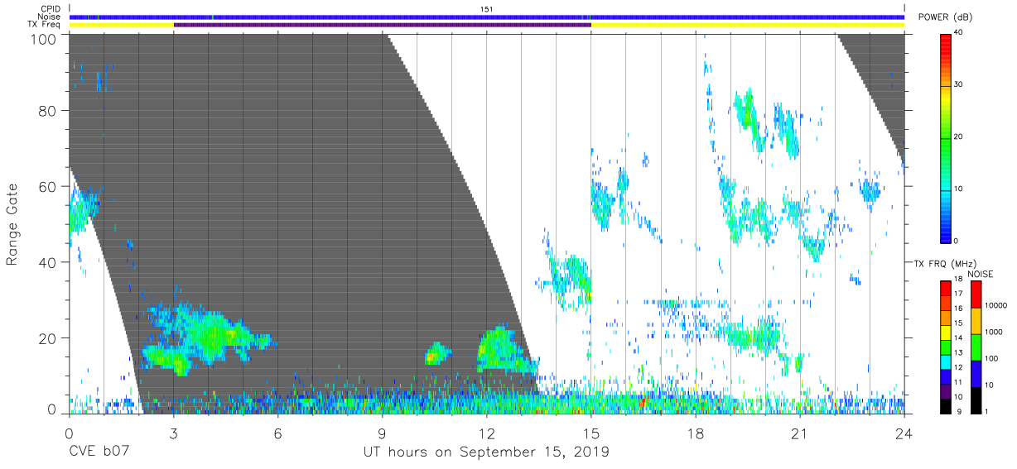Click the purple segment of the TX Freq strip
This screenshot has width=1017, height=469.
(382, 25)
